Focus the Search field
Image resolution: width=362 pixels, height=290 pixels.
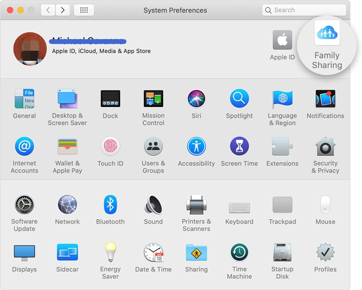pos(304,10)
